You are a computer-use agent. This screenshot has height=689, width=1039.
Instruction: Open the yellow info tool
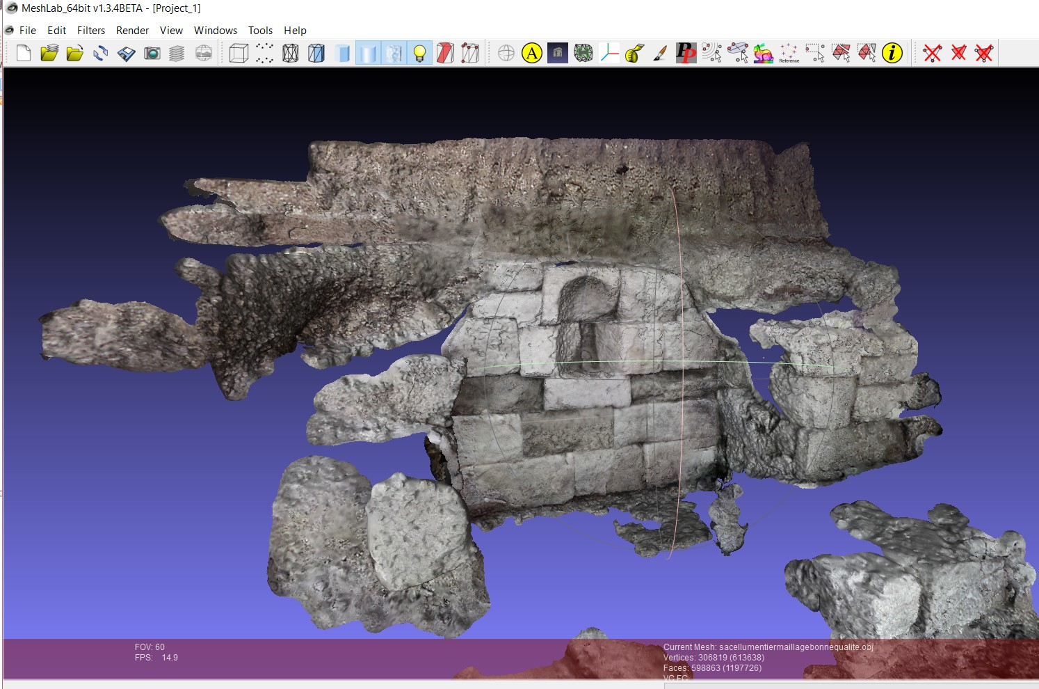click(x=892, y=53)
